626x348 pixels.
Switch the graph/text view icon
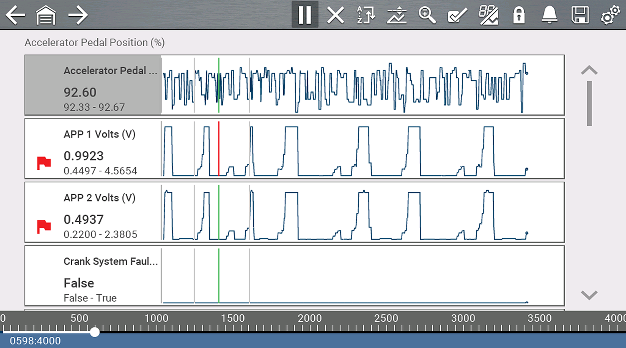point(488,15)
